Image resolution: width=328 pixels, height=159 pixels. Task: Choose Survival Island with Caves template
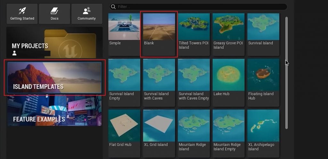click(159, 83)
